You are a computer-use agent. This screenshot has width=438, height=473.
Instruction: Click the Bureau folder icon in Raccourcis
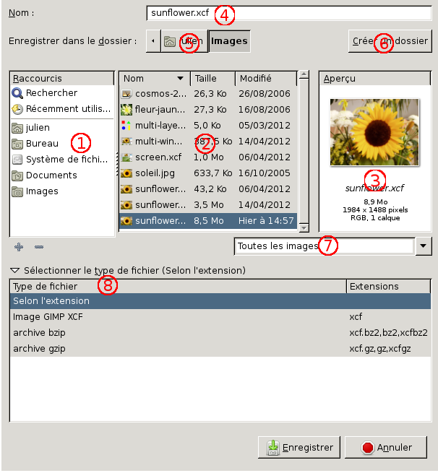(17, 144)
